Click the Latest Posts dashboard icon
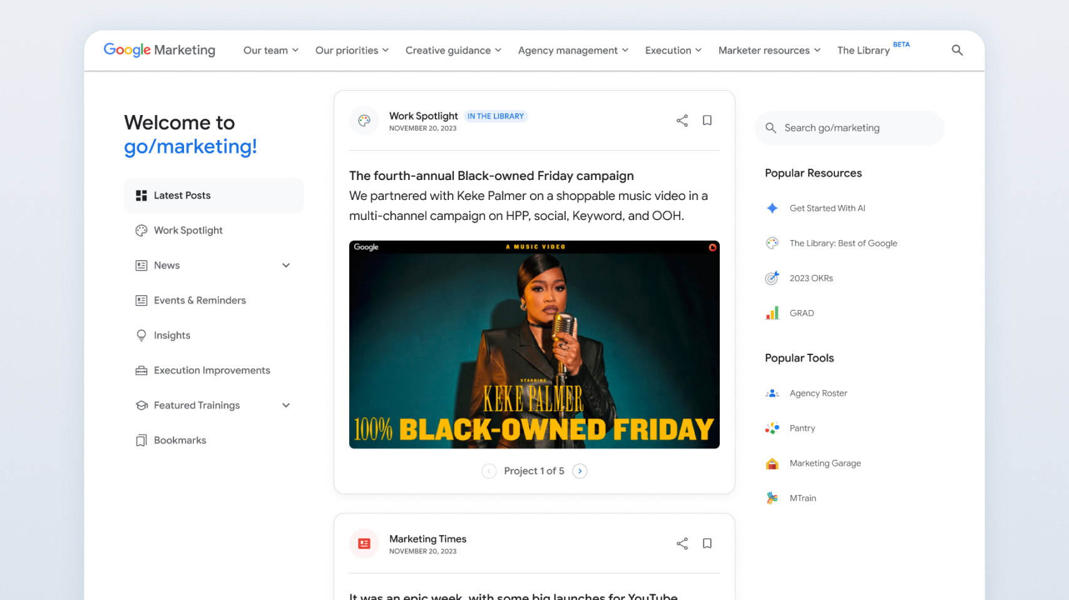1069x600 pixels. click(x=141, y=196)
